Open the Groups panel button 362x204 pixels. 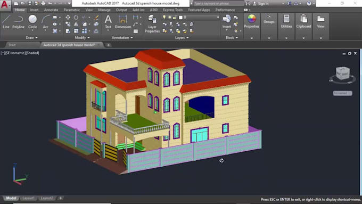tap(269, 19)
